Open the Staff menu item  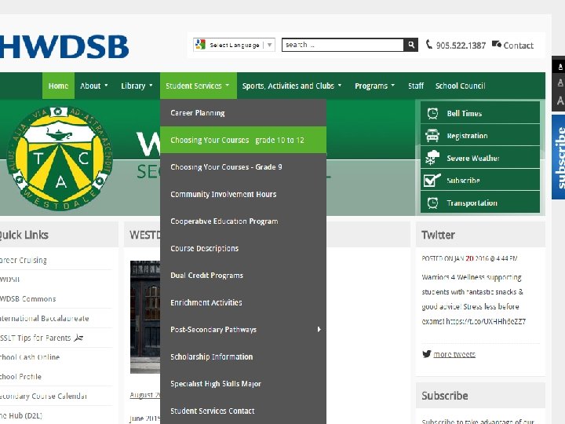416,86
